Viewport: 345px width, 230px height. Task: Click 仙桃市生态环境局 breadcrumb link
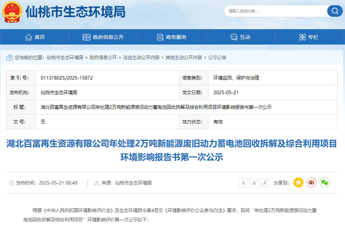click(x=66, y=57)
